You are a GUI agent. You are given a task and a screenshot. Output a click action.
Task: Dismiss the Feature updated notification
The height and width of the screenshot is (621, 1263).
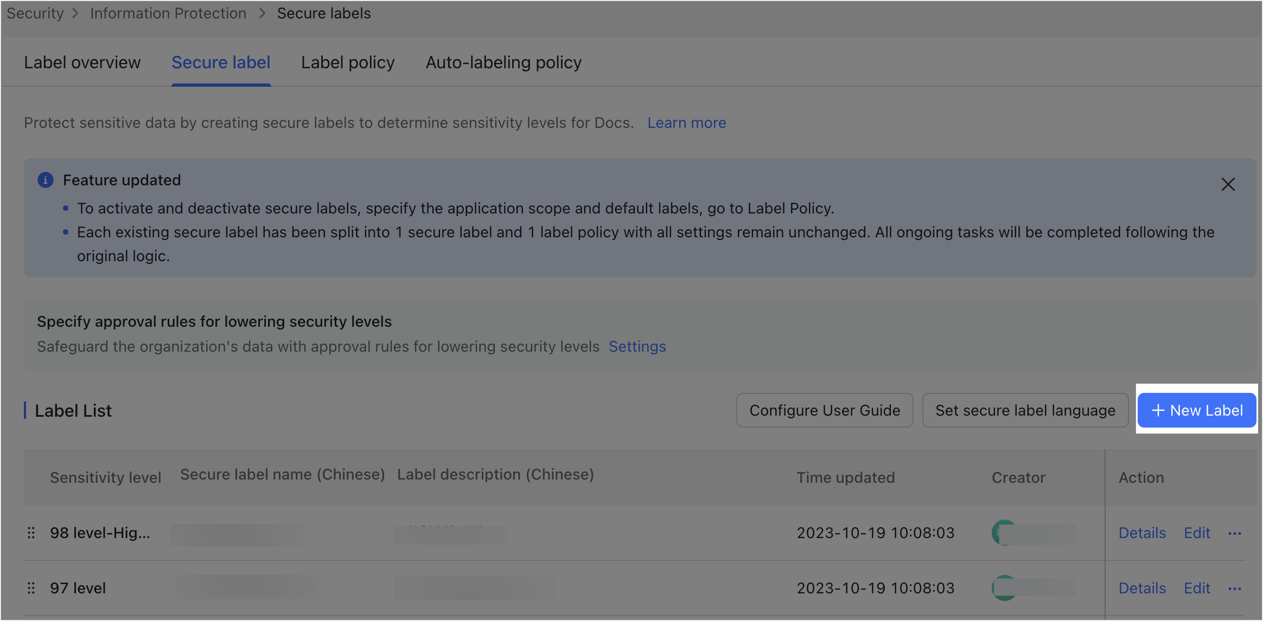coord(1228,184)
